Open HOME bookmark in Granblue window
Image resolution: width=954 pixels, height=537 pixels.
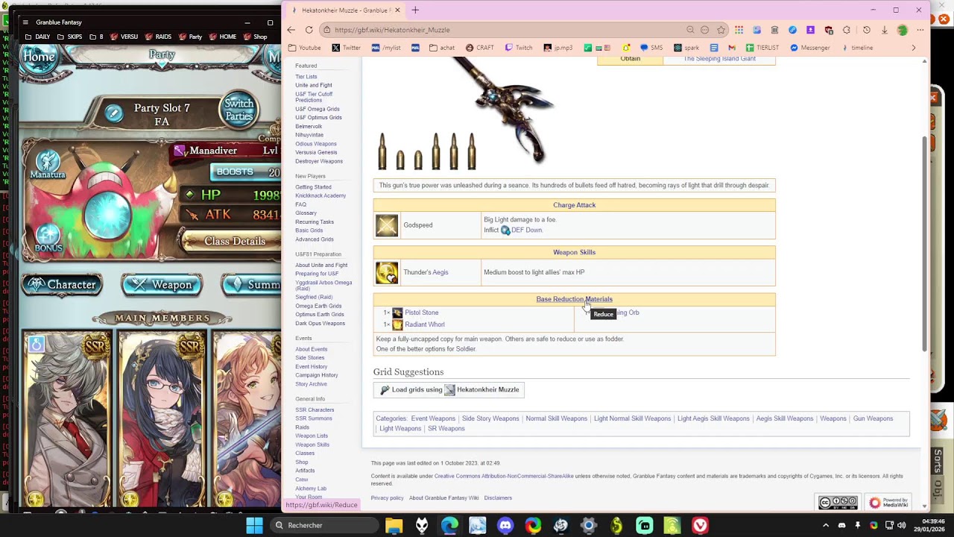(223, 37)
